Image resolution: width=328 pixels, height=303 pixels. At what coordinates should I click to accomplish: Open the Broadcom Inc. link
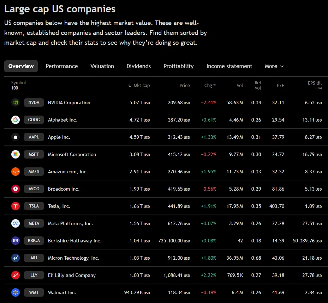click(x=64, y=189)
